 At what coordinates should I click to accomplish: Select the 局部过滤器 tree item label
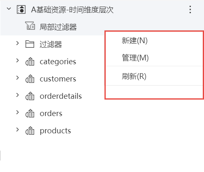coord(58,27)
